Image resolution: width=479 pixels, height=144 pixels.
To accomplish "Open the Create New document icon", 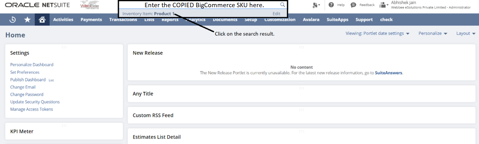I will pyautogui.click(x=316, y=5).
